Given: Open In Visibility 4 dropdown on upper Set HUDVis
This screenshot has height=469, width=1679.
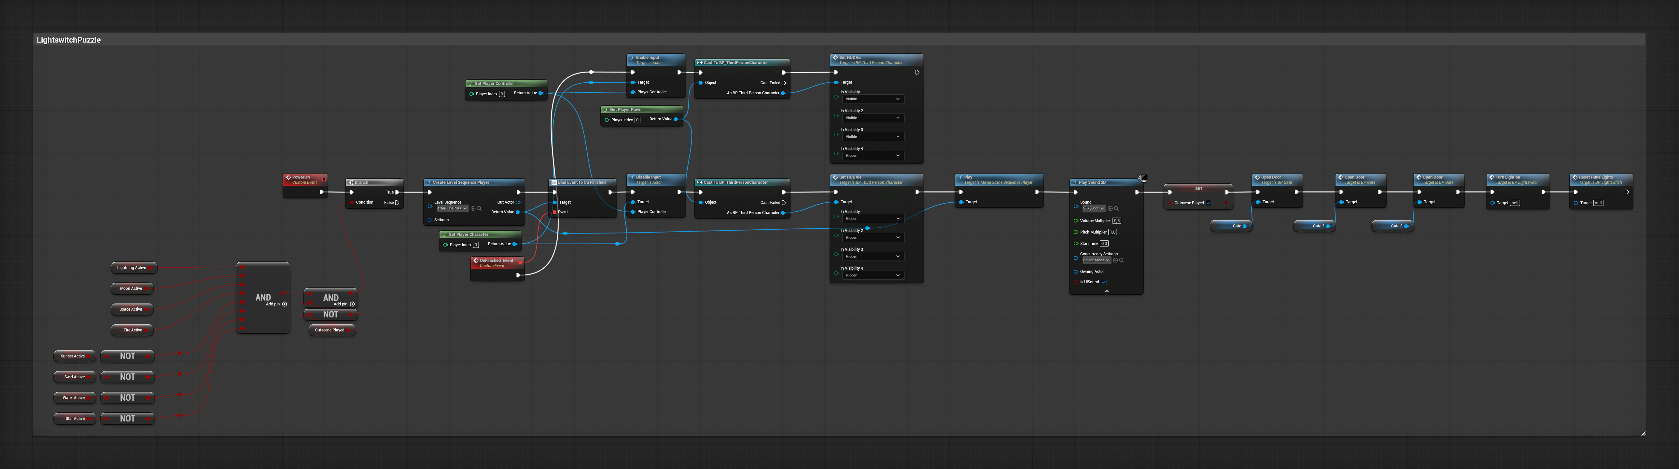Looking at the screenshot, I should 873,156.
